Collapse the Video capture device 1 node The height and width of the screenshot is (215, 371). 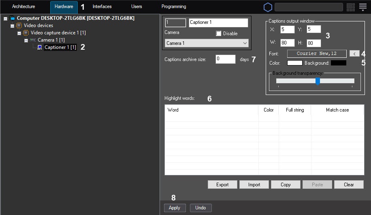[x=19, y=33]
